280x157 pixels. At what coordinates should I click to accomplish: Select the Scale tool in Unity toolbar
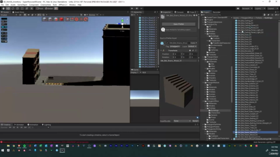(x=17, y=8)
